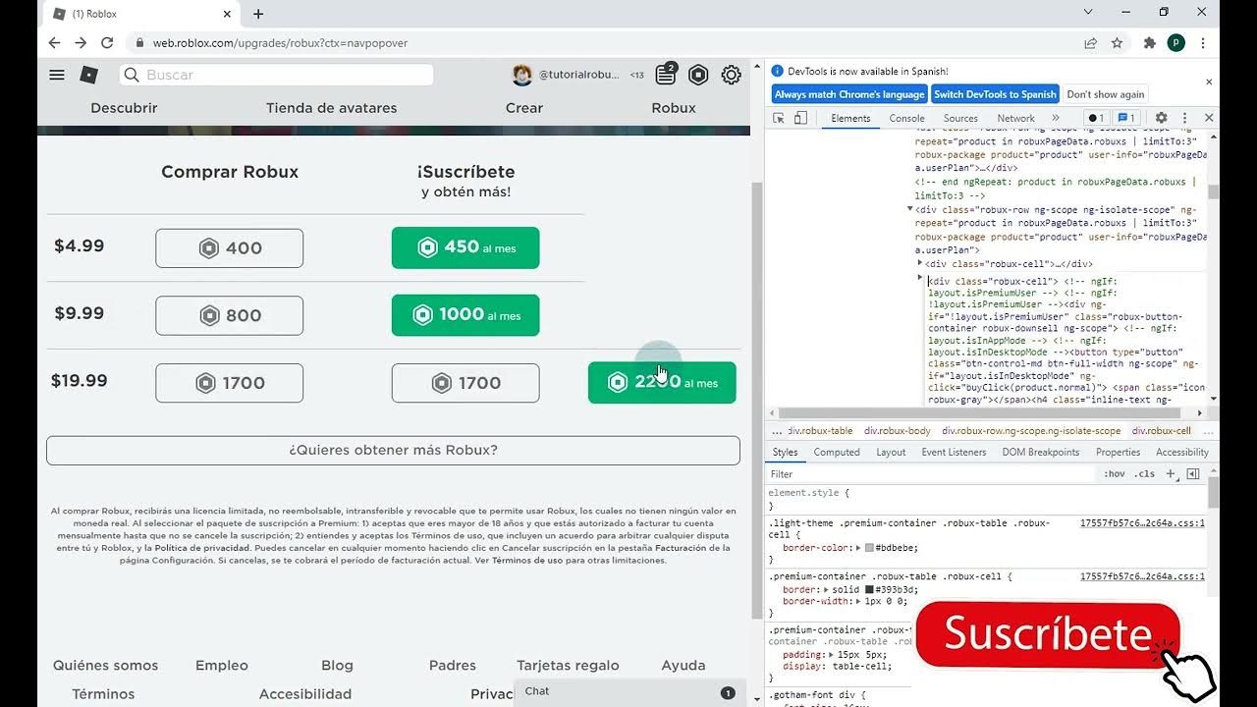Open the Roblox hamburger navigation menu
The width and height of the screenshot is (1257, 707).
(57, 75)
